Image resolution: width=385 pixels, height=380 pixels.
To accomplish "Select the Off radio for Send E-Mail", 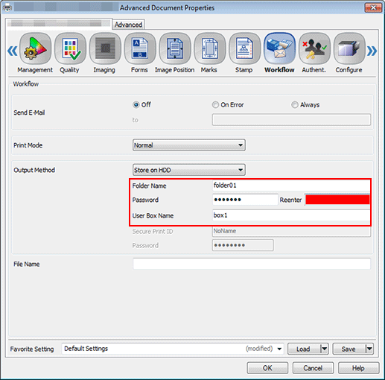I will click(136, 105).
